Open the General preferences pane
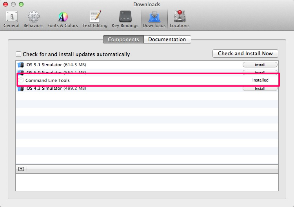 (x=11, y=20)
